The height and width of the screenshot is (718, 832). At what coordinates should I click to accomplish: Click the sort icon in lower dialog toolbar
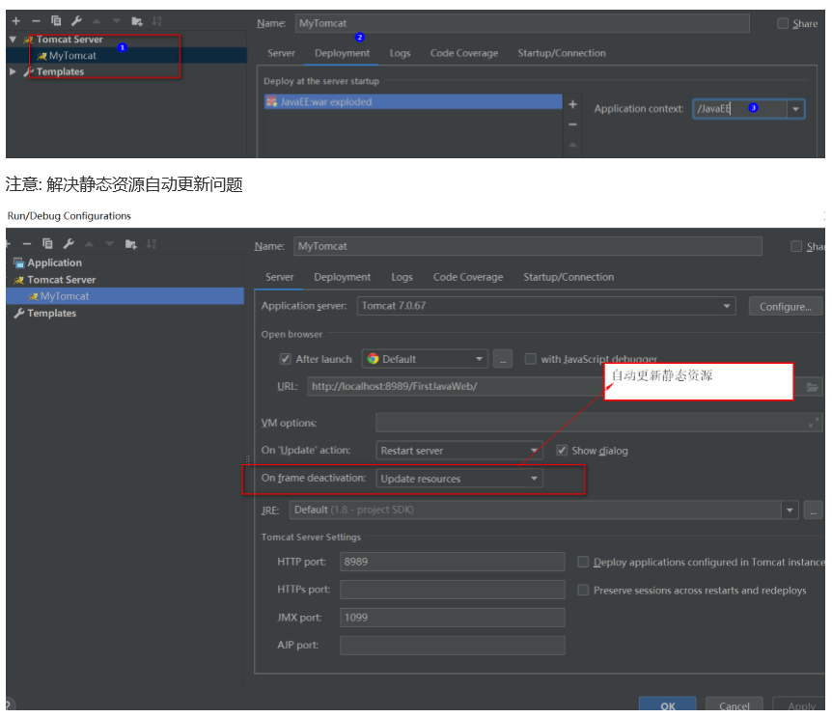[x=152, y=243]
